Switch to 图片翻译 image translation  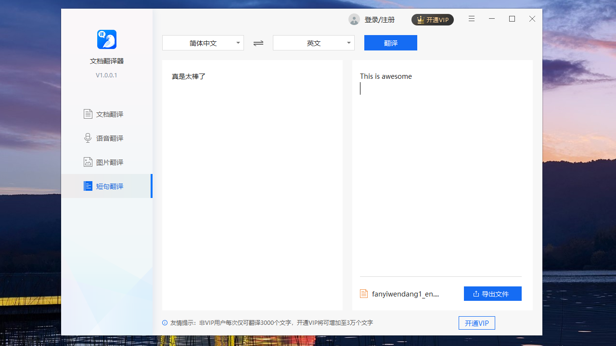[x=109, y=162]
